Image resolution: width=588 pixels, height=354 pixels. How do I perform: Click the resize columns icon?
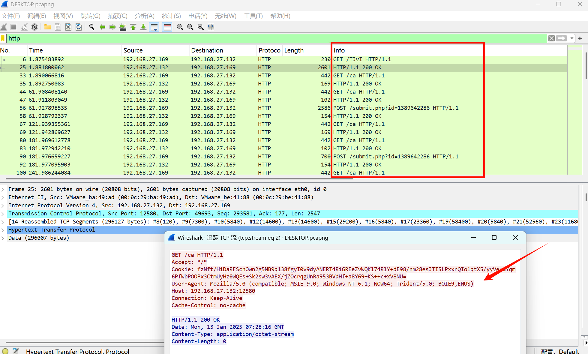tap(211, 27)
